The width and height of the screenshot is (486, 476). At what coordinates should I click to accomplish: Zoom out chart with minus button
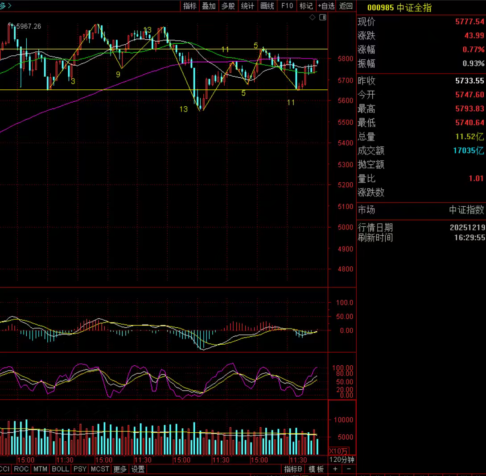pos(349,469)
